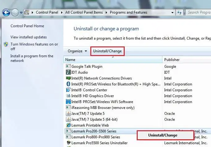Click the shield icon beside Windows features
Image resolution: width=211 pixels, height=147 pixels.
coord(6,44)
